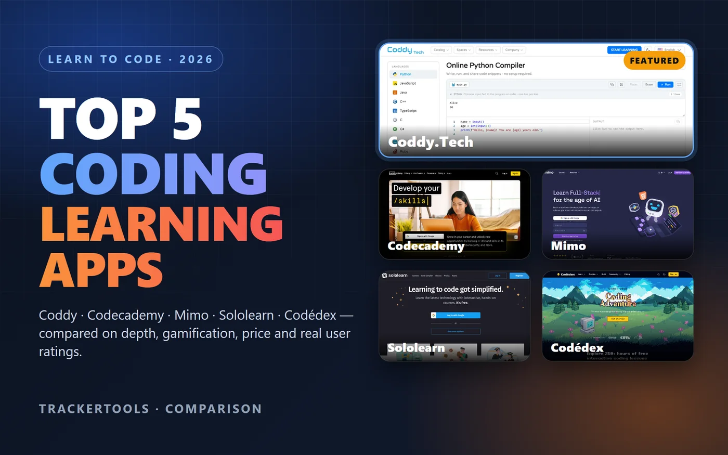Open the Catalog dropdown in Coddy header
Image resolution: width=728 pixels, height=455 pixels.
click(441, 50)
